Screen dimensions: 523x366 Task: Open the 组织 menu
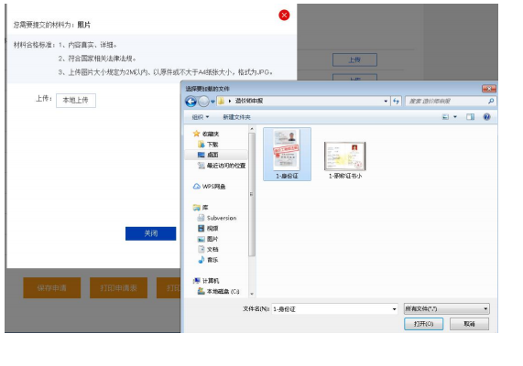tap(201, 117)
